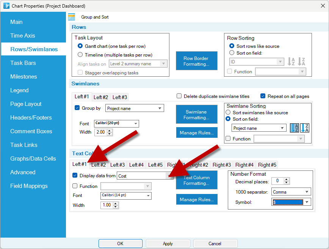Viewport: 329px width, 249px height.
Task: Open swimlane sort field Project name dropdown
Action: [259, 128]
